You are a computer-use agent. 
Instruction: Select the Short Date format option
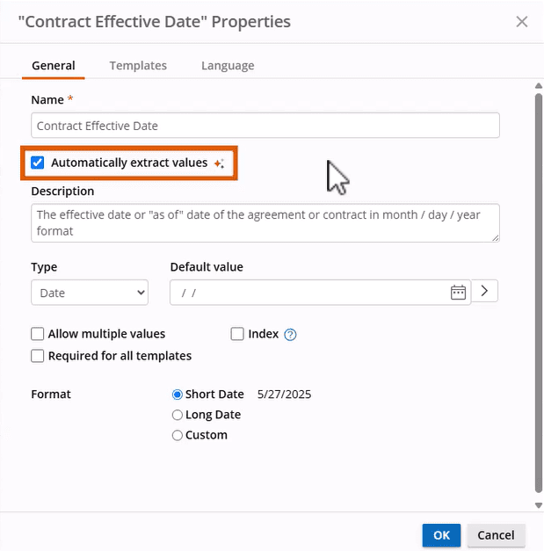coord(178,395)
